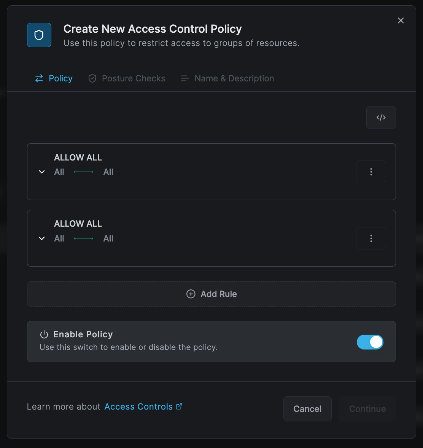Click the bidirectional arrow in the second rule

[x=83, y=238]
